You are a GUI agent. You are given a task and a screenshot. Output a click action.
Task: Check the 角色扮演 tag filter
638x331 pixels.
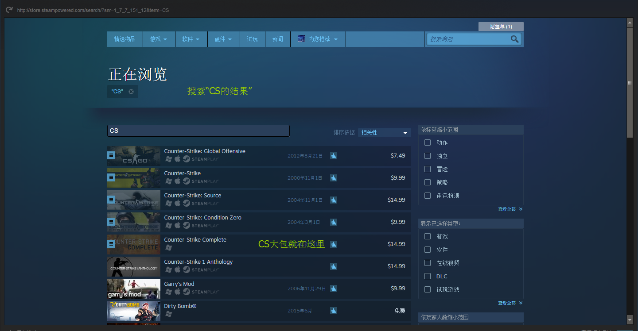[x=428, y=196]
